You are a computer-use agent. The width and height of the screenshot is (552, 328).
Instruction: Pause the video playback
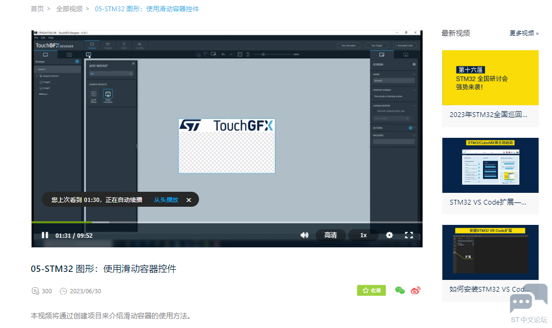45,235
